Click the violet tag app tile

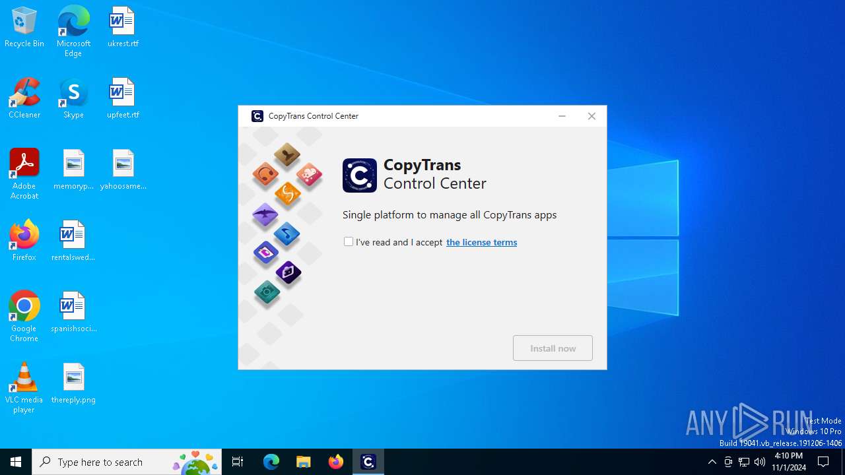[x=266, y=253]
